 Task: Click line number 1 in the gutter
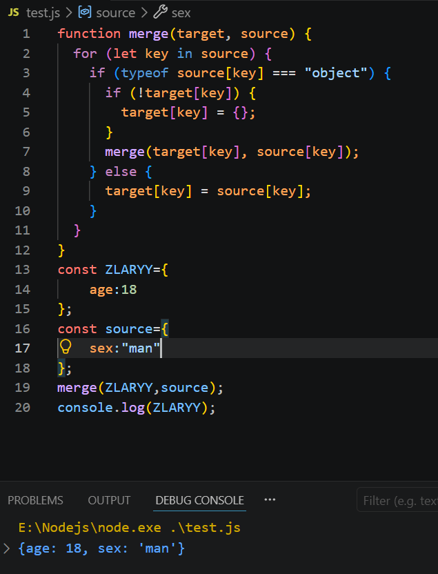point(26,34)
